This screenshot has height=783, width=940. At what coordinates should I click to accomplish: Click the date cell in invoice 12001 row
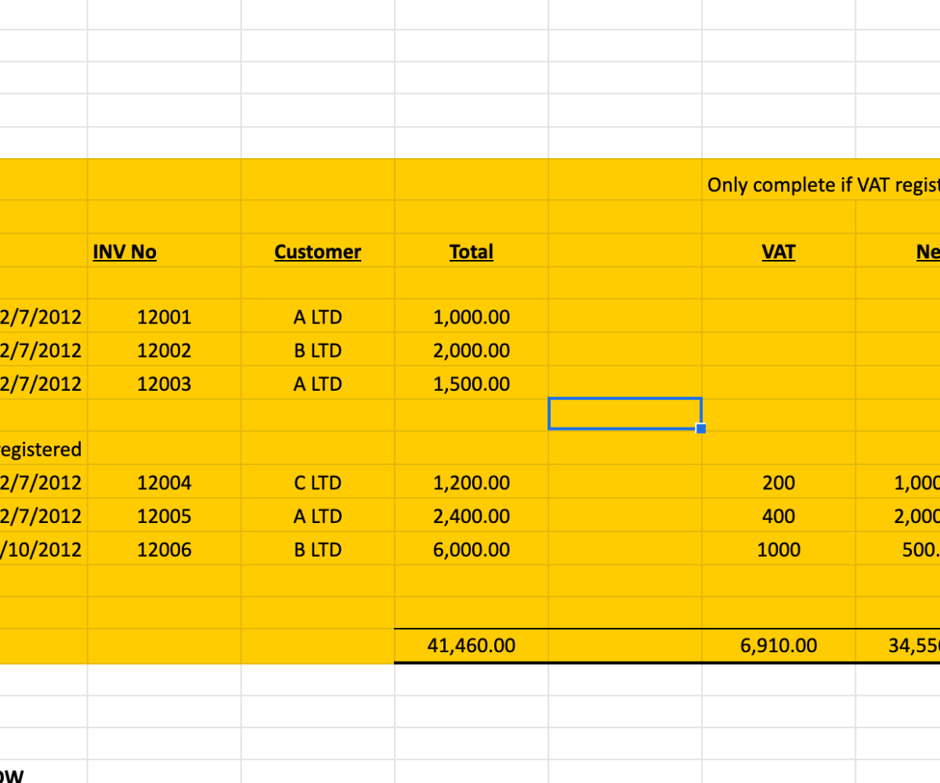[x=43, y=317]
